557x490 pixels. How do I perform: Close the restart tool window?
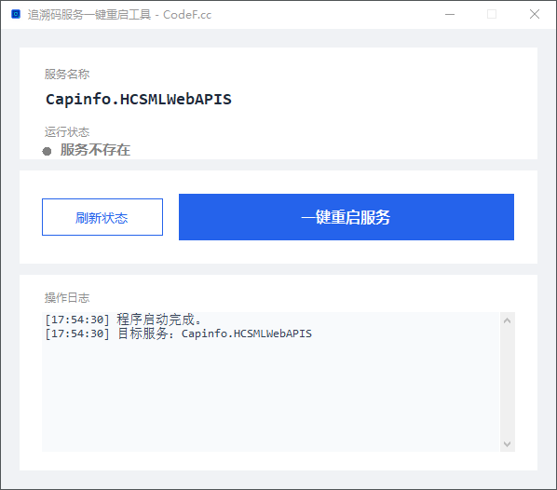pyautogui.click(x=535, y=14)
